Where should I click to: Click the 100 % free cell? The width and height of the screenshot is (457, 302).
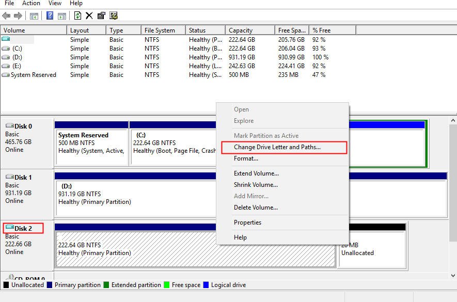coord(320,57)
